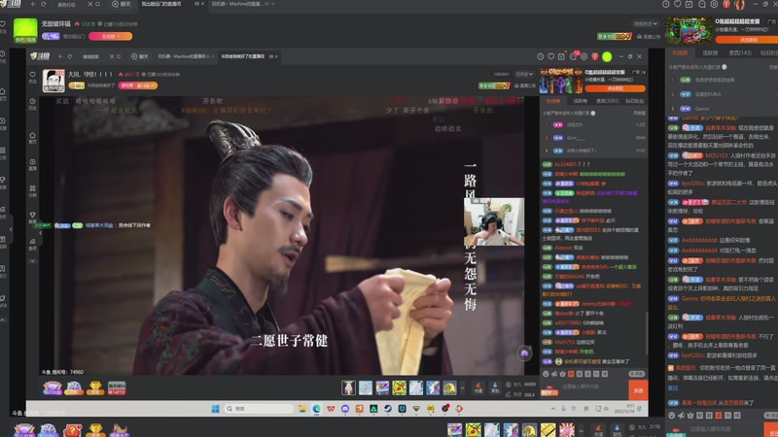Click nested chat panel's vertical scrollbar

click(647, 333)
